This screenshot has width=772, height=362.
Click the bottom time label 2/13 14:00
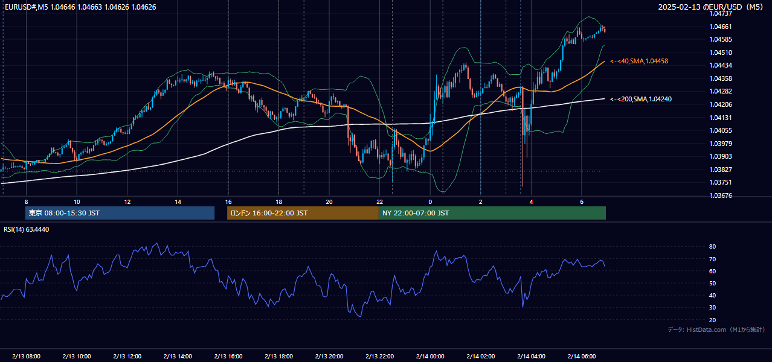[178, 356]
